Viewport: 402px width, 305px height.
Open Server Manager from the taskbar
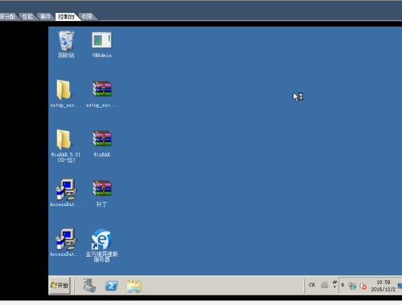(89, 286)
